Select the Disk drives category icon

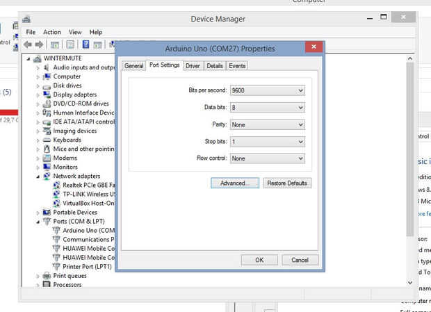(47, 85)
